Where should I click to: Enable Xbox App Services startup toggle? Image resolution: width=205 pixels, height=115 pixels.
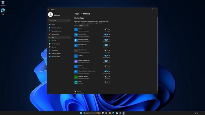[x=106, y=77]
